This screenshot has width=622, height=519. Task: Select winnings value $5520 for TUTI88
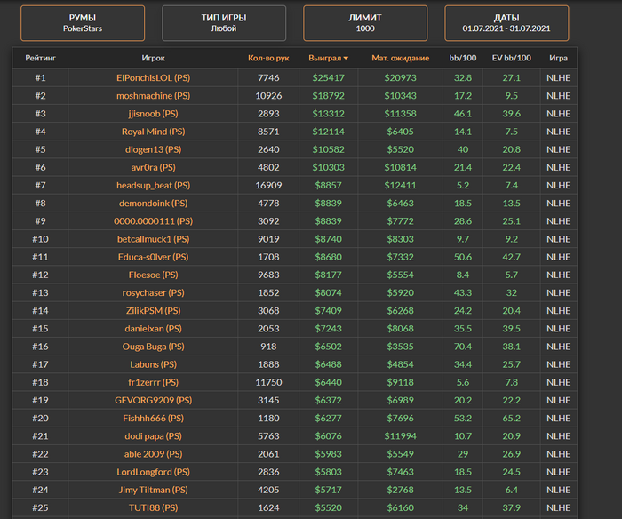(328, 507)
